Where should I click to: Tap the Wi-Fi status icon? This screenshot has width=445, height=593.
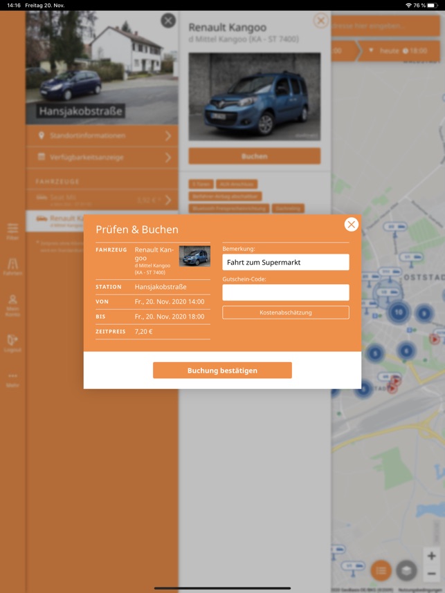[x=408, y=6]
